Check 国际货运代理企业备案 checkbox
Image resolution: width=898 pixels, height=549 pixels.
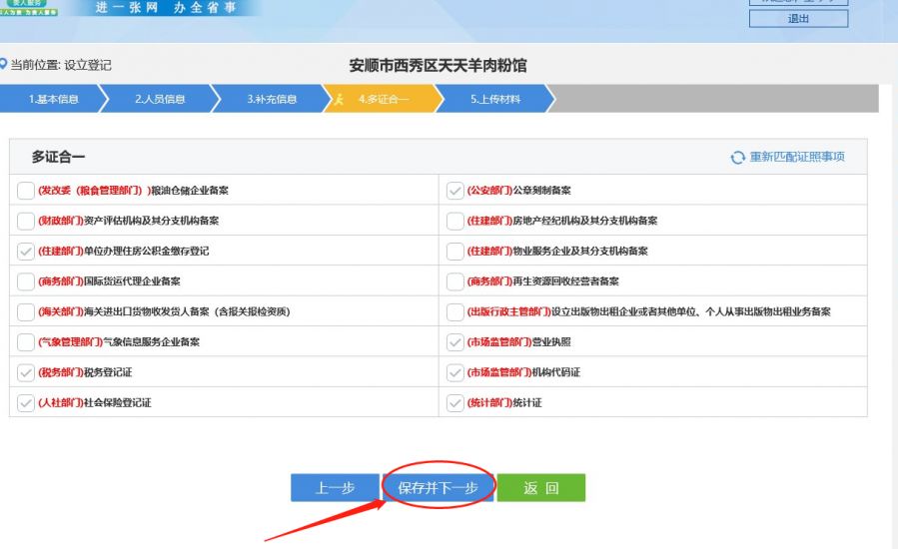tap(26, 281)
